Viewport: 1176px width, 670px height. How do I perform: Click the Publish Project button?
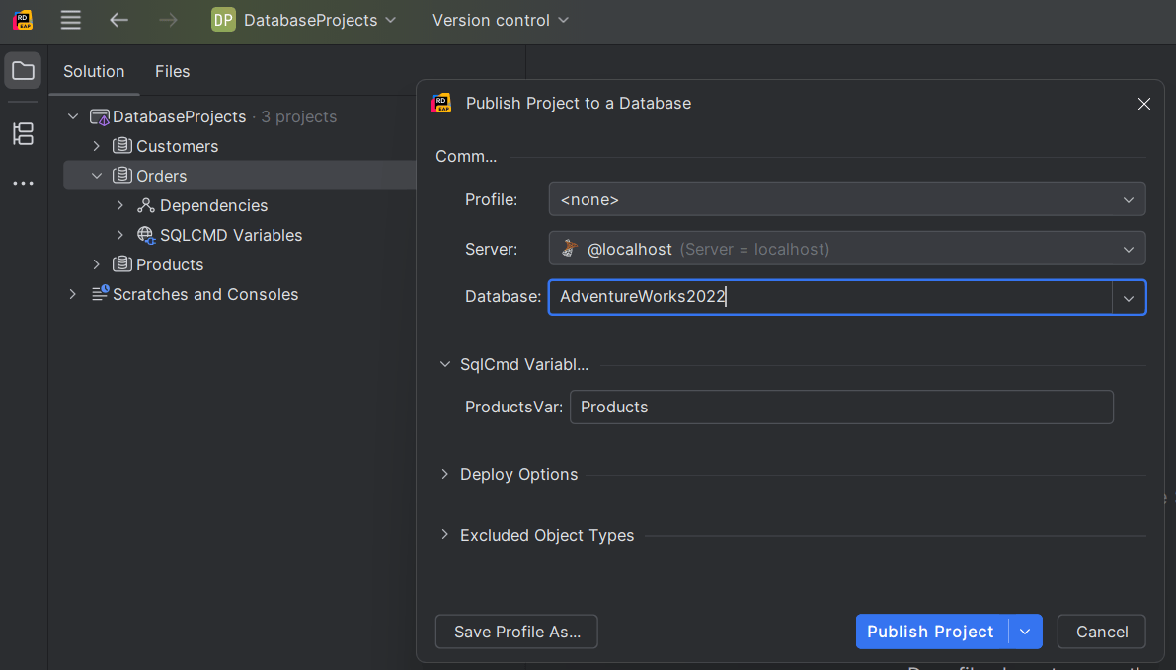point(930,632)
